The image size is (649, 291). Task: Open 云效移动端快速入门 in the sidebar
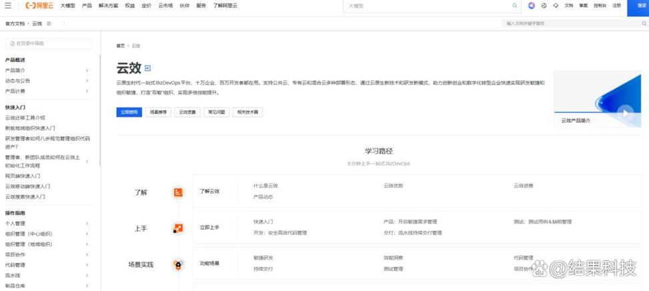click(28, 186)
